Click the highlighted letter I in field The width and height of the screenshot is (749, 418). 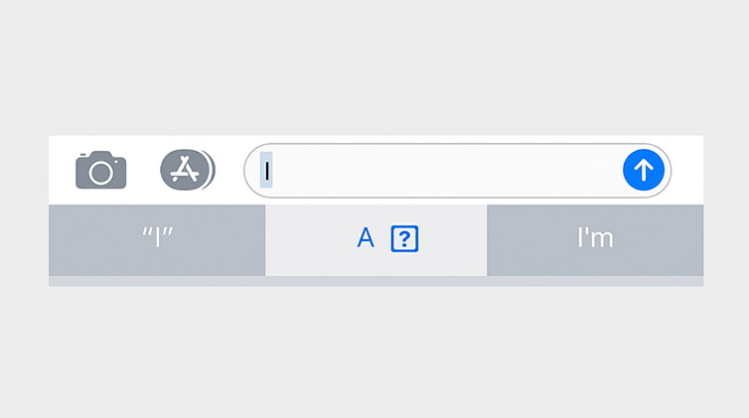point(266,171)
